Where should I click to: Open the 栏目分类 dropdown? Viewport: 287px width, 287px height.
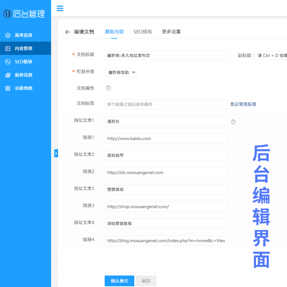click(x=121, y=72)
